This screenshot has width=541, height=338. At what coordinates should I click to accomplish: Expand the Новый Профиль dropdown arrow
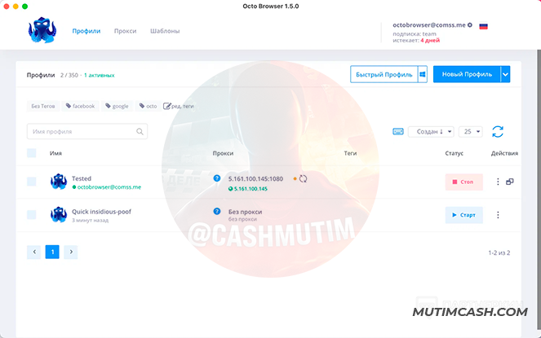point(505,74)
